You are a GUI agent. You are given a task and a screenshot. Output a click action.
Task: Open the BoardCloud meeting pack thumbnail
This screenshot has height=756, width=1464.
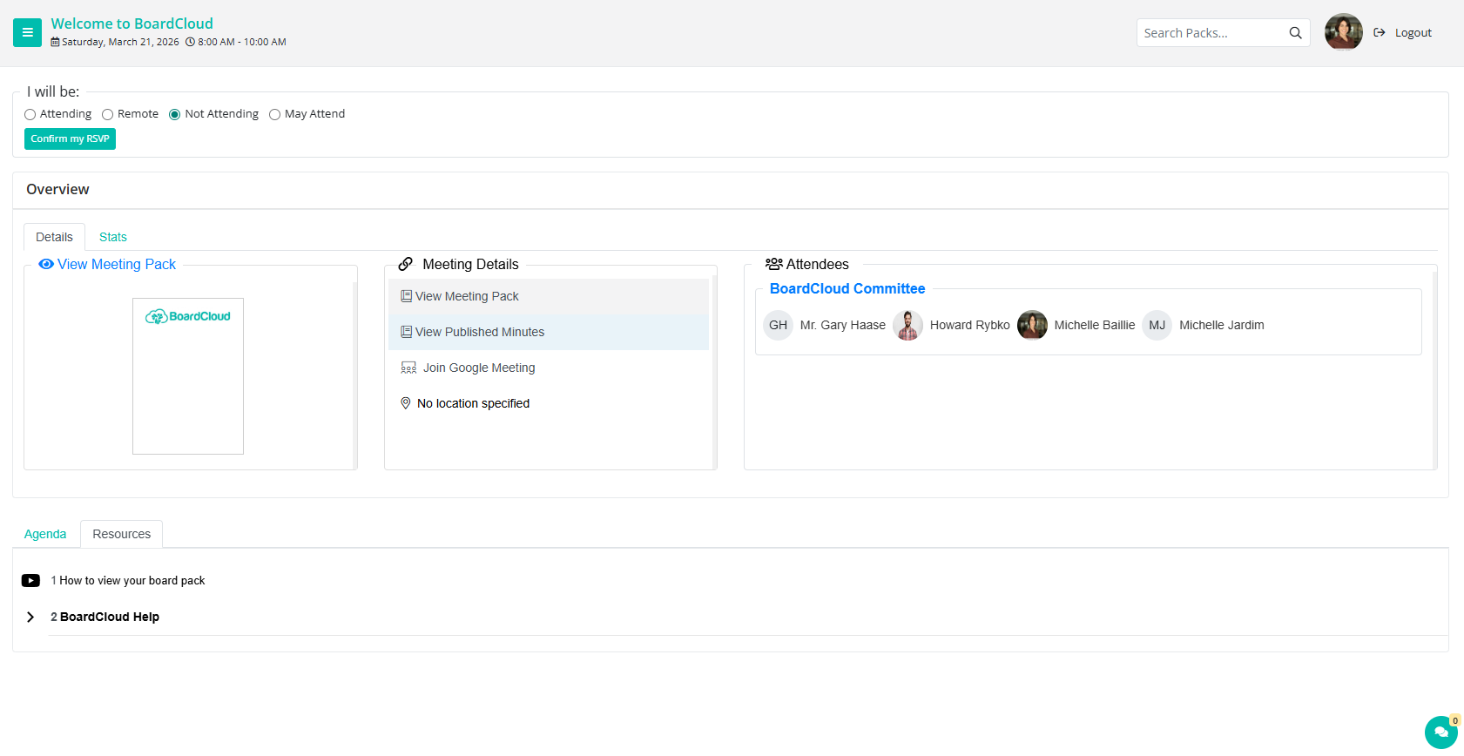[188, 375]
